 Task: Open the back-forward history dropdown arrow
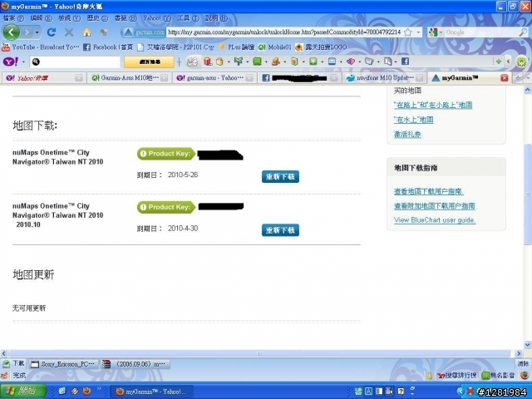[x=37, y=32]
